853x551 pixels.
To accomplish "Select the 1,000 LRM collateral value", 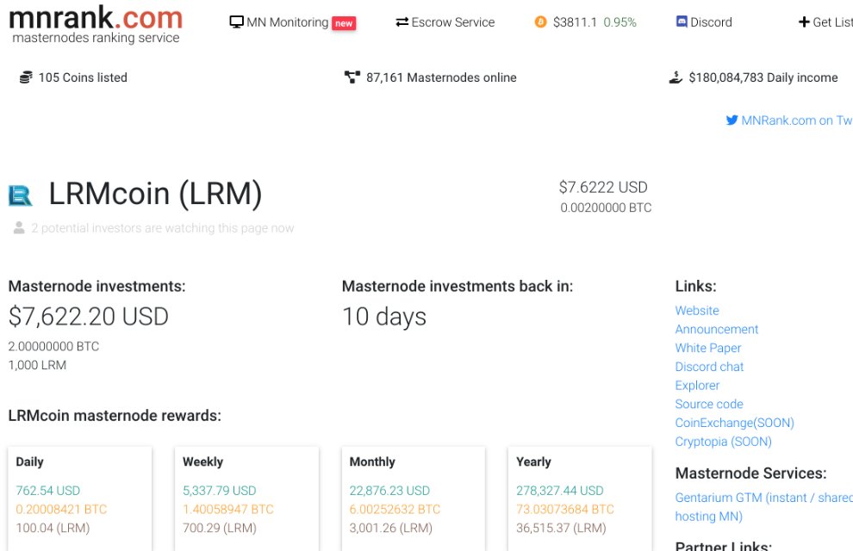I will 38,365.
